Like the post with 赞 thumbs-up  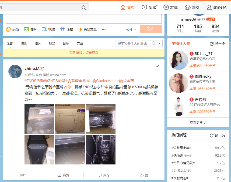pyautogui.click(x=144, y=175)
